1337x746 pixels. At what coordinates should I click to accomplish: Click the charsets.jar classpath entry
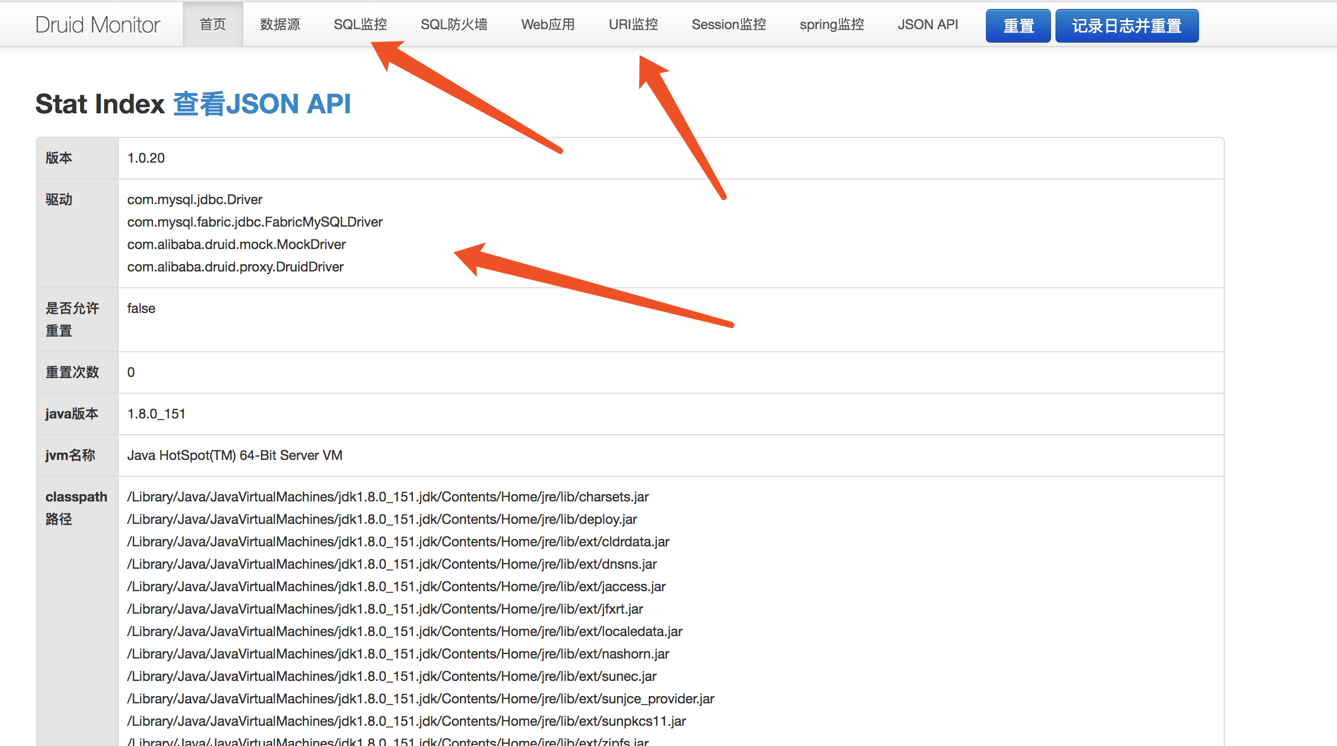[388, 497]
